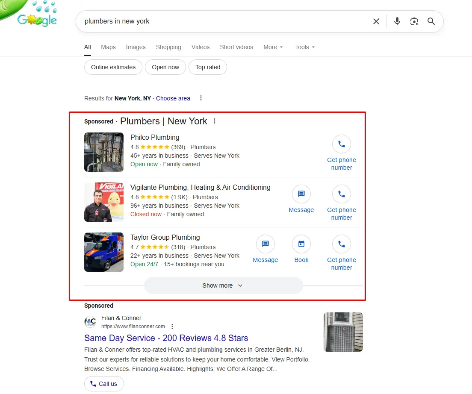The image size is (472, 394).
Task: Click the Call us button
Action: tap(104, 384)
